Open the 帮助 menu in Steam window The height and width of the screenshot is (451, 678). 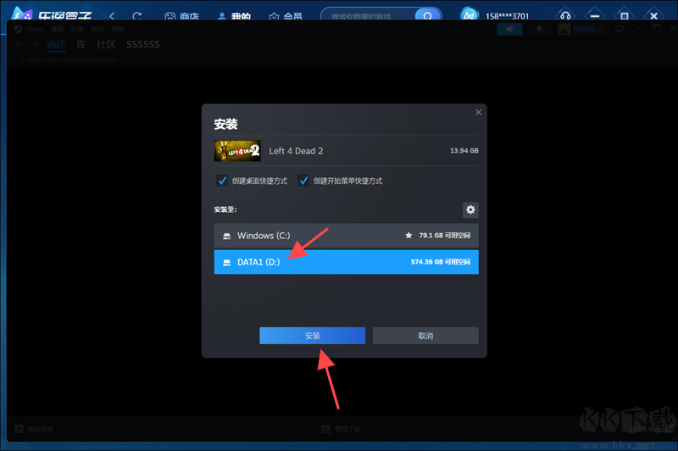pyautogui.click(x=118, y=29)
